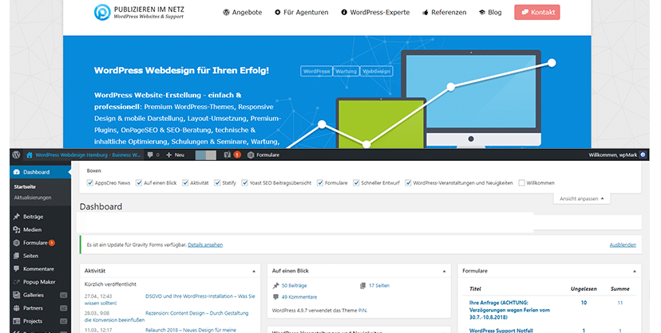
Task: Click the Galleries icon in the sidebar
Action: (17, 295)
